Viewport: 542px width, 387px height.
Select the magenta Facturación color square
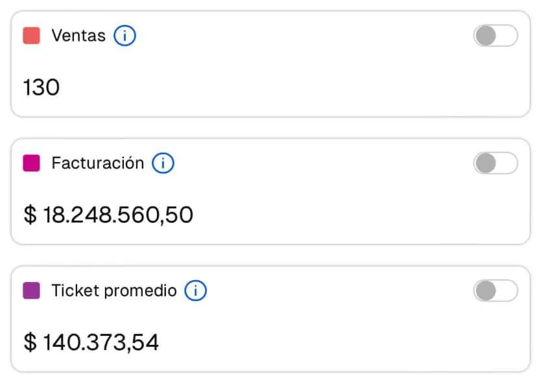coord(32,163)
